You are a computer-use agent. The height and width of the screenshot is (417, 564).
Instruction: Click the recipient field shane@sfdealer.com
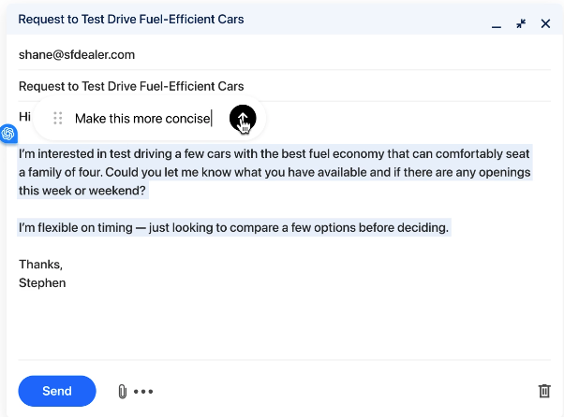(77, 55)
